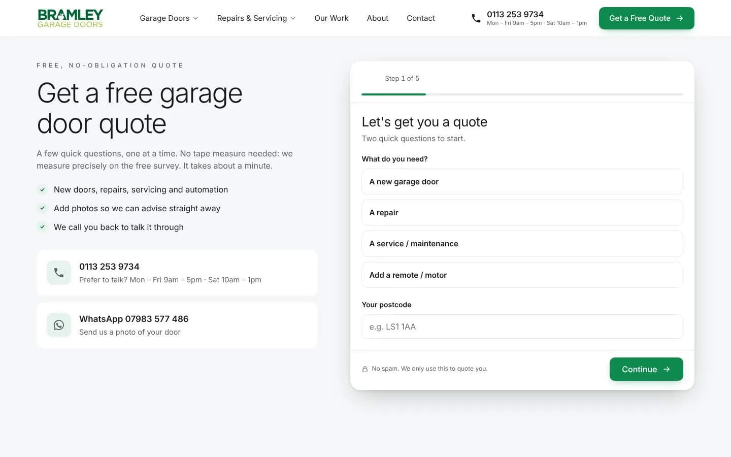The width and height of the screenshot is (731, 457).
Task: Open the Our Work page
Action: pos(331,18)
